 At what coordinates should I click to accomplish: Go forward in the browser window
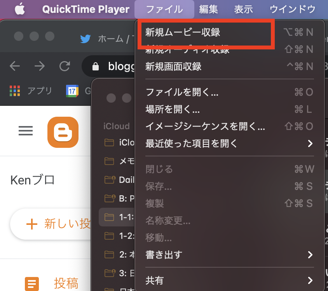pyautogui.click(x=40, y=66)
